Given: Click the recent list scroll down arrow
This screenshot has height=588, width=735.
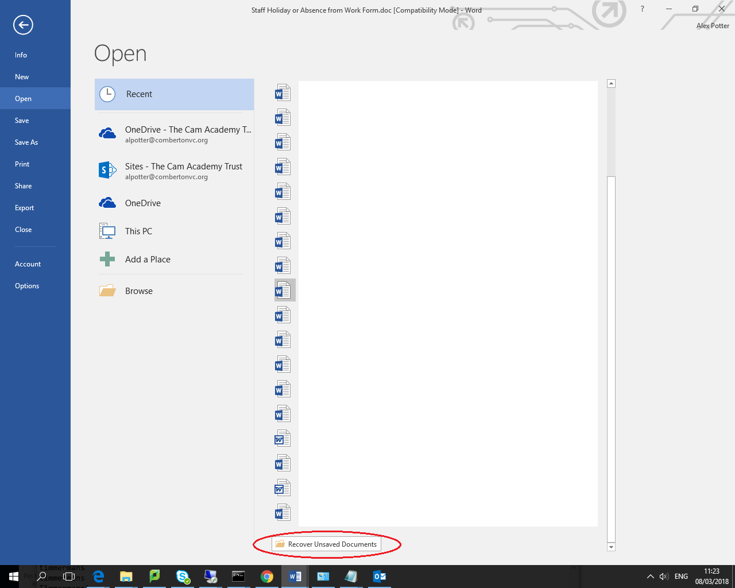Looking at the screenshot, I should tap(611, 547).
